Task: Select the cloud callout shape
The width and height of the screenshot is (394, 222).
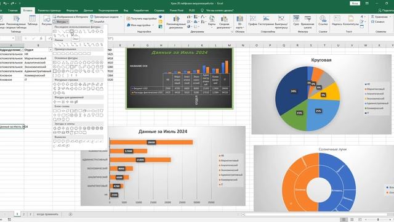Action: tap(67, 141)
